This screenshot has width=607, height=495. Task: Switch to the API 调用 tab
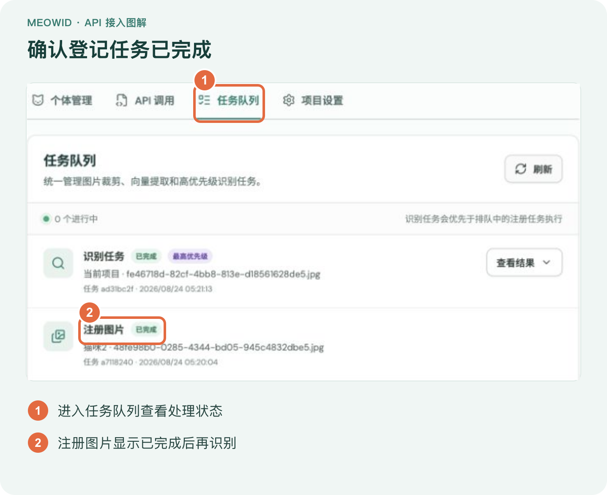(145, 101)
